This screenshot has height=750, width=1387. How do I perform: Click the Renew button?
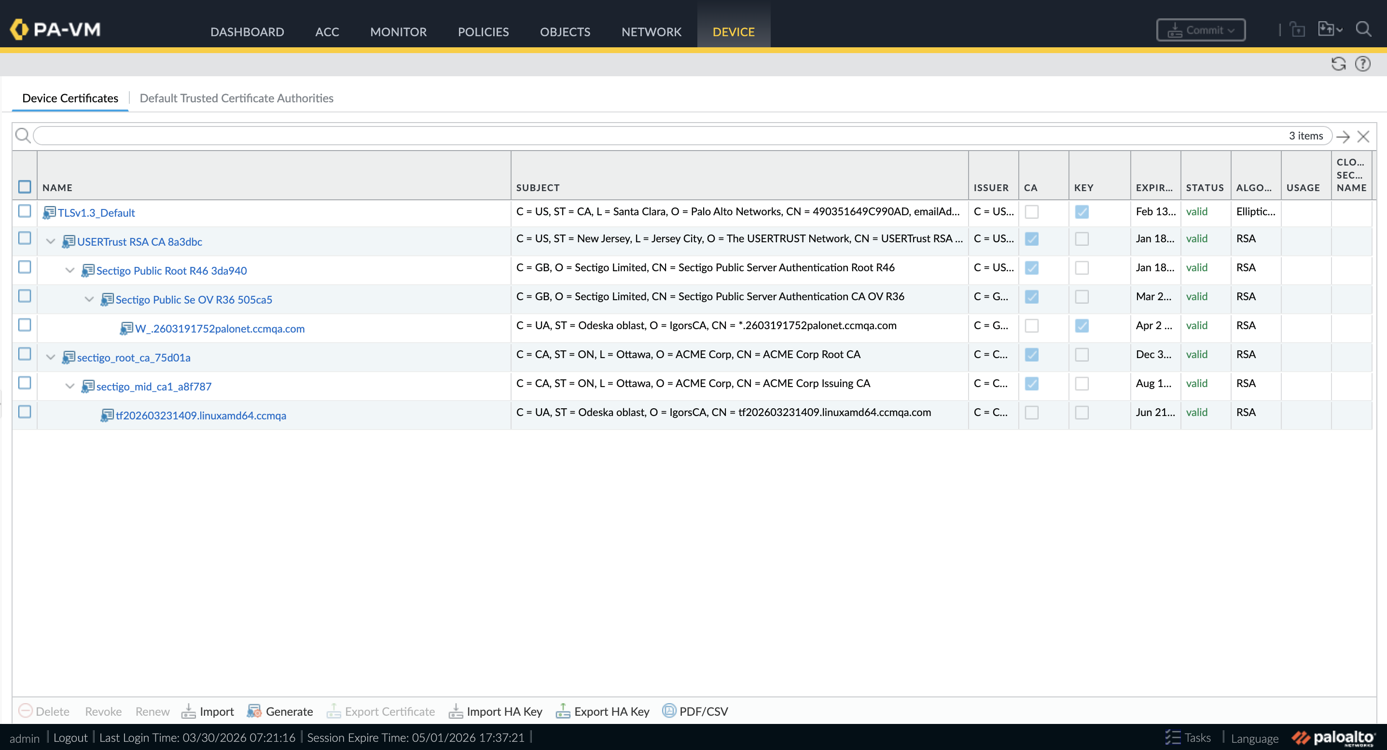[x=153, y=711]
